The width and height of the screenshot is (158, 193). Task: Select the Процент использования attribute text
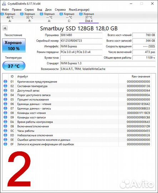pos(33,99)
